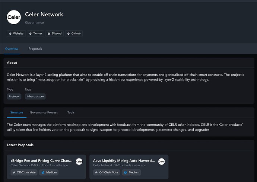Screen dimensions: 257x182
Task: Click Off-Chain Vote badge on cBridge card
Action: point(24,172)
